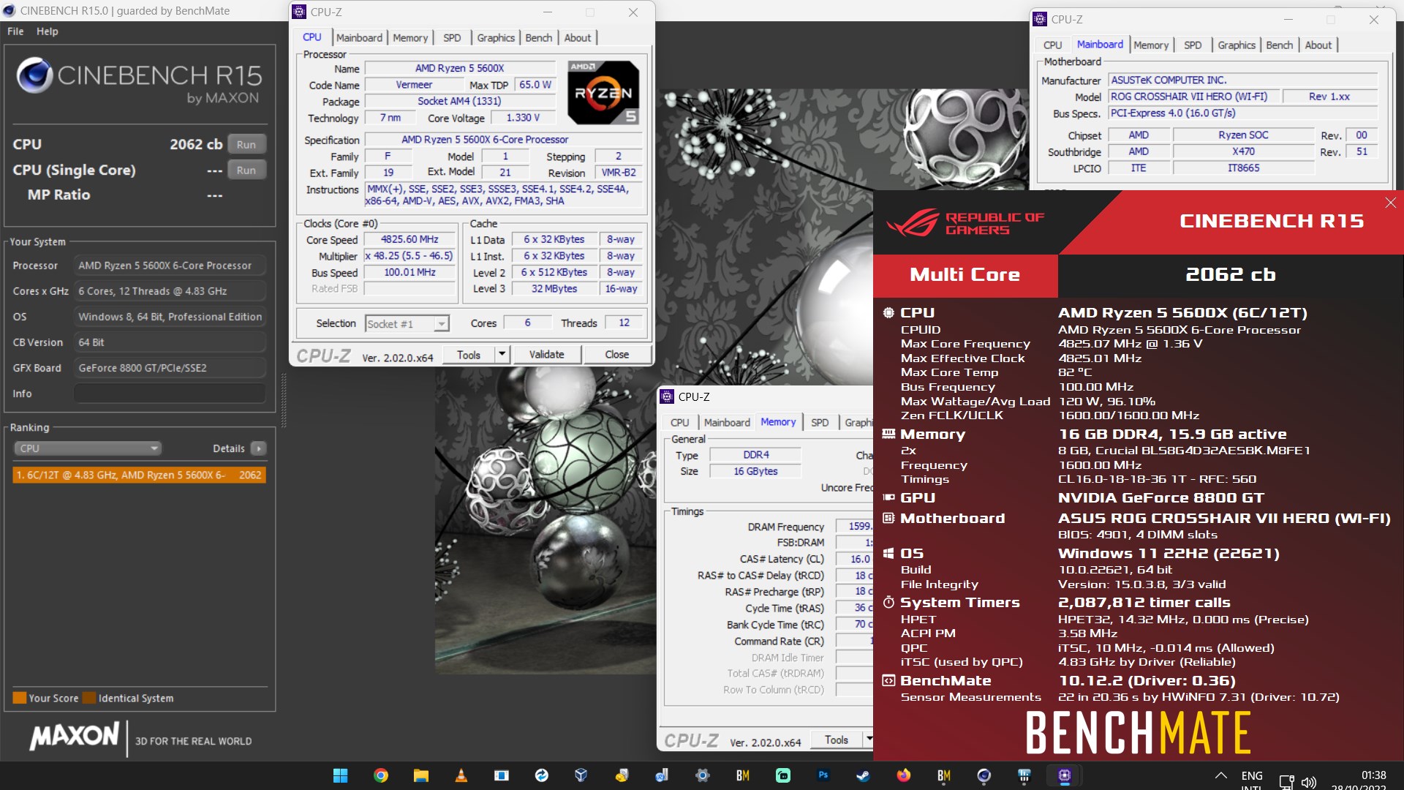Close the BenchMate result overlay
This screenshot has height=790, width=1404.
pyautogui.click(x=1390, y=203)
